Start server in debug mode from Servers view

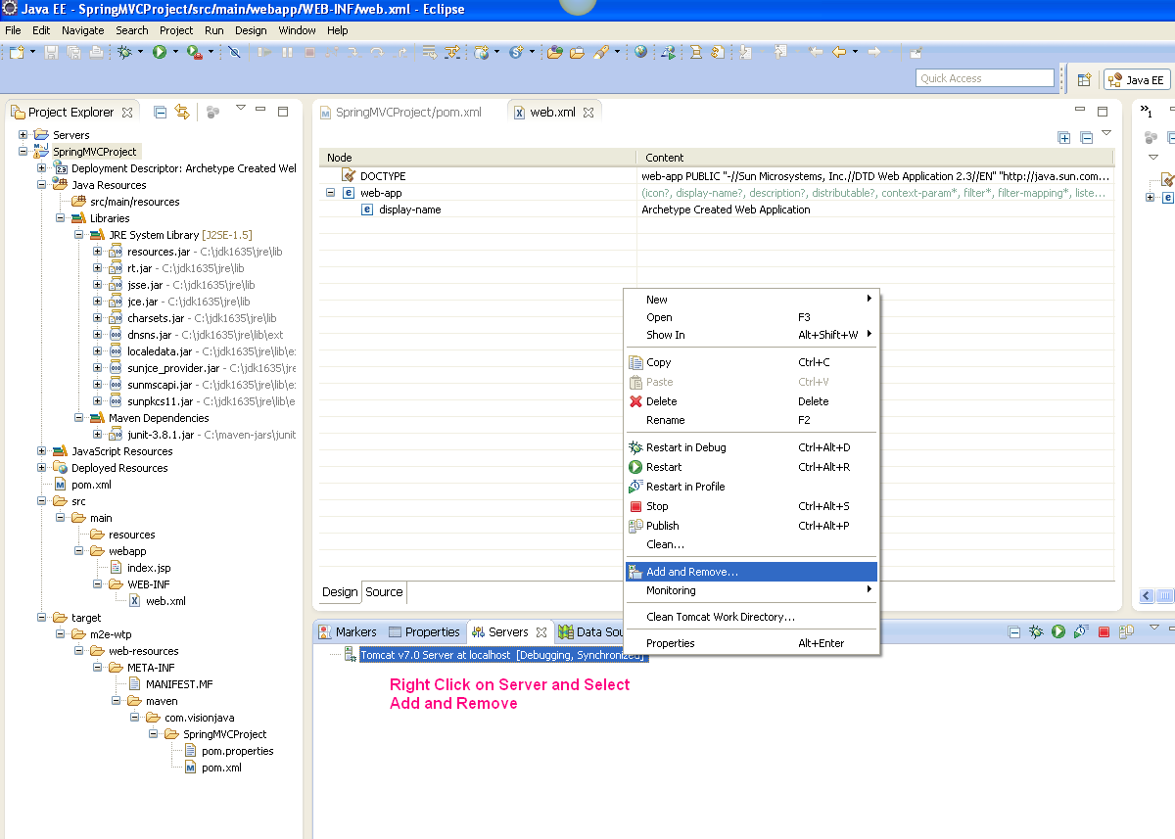pyautogui.click(x=1036, y=632)
